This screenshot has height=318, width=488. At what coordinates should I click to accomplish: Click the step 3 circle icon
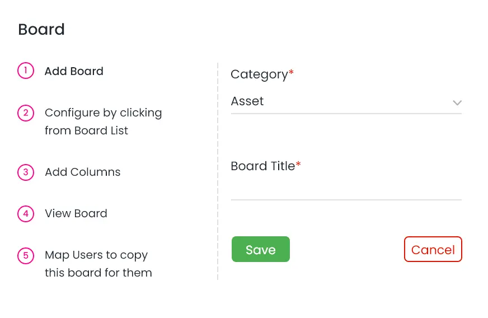[26, 172]
